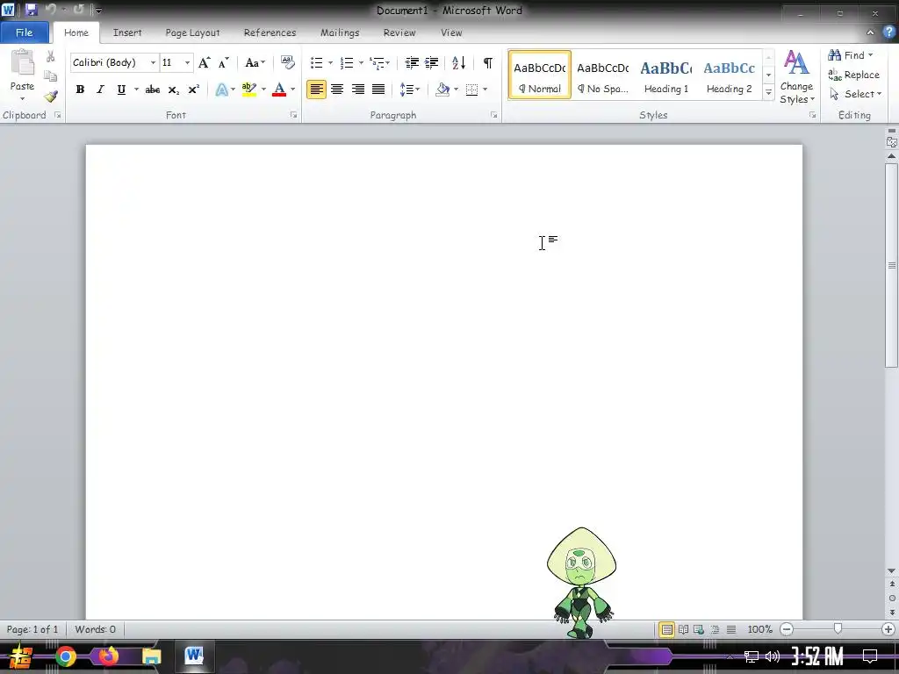Toggle Show/Hide paragraph marks
Viewport: 899px width, 674px height.
click(488, 62)
